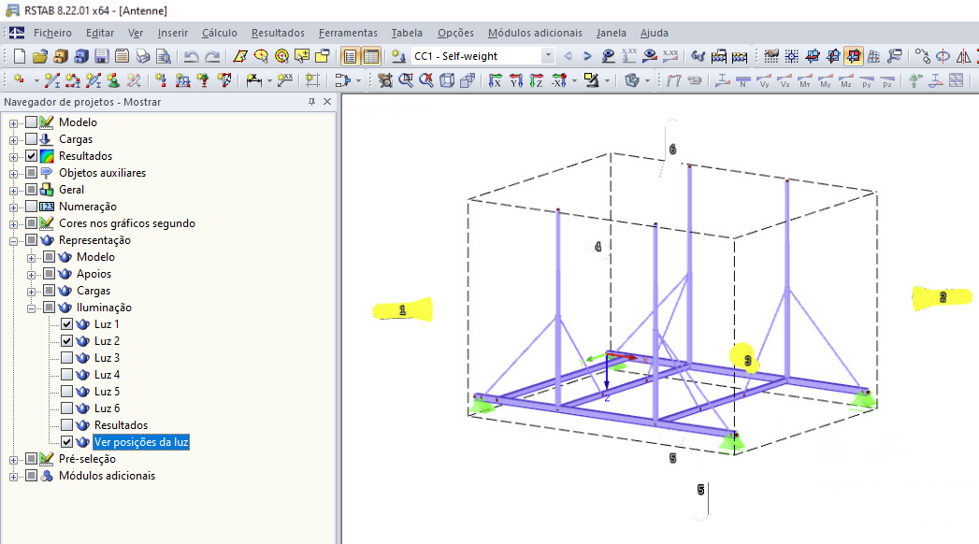Create a new model with blank page icon
Image resolution: width=979 pixels, height=544 pixels.
click(x=20, y=56)
